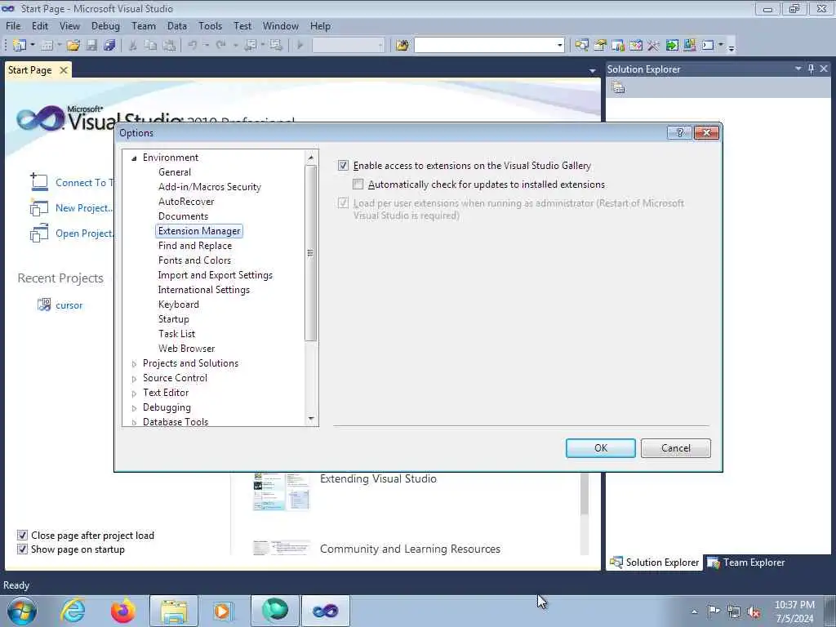The image size is (836, 627).
Task: Click the Start Page vertical scrollbar thumb
Action: click(x=585, y=493)
